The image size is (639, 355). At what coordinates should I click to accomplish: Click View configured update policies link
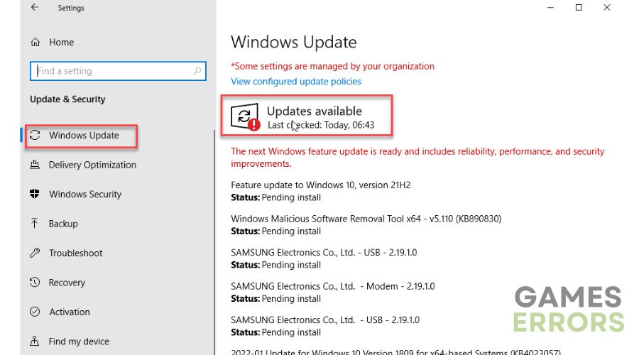point(296,82)
